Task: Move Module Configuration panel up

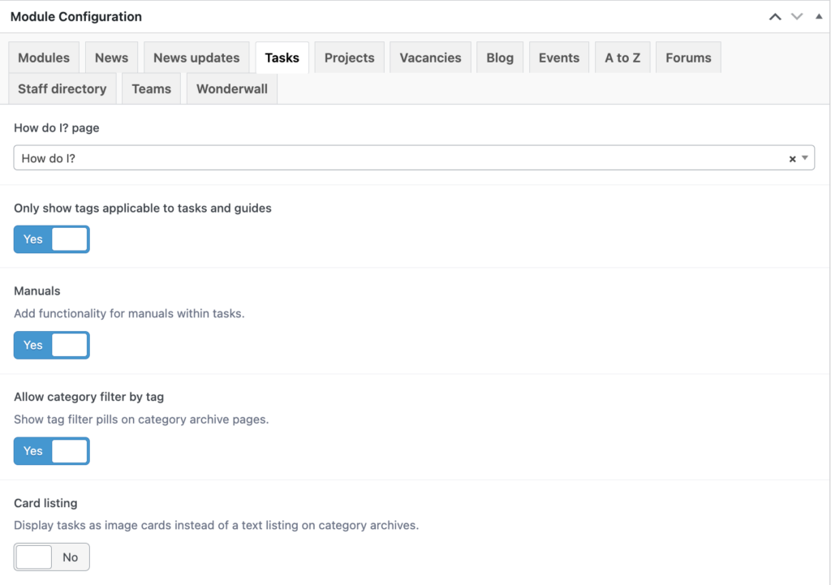Action: point(775,17)
